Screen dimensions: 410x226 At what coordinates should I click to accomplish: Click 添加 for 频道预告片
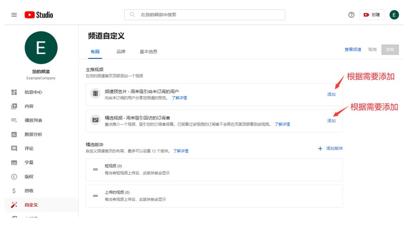pyautogui.click(x=331, y=95)
